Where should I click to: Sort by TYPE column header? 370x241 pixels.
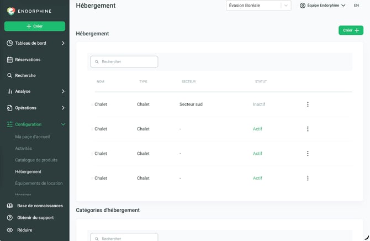pyautogui.click(x=143, y=81)
